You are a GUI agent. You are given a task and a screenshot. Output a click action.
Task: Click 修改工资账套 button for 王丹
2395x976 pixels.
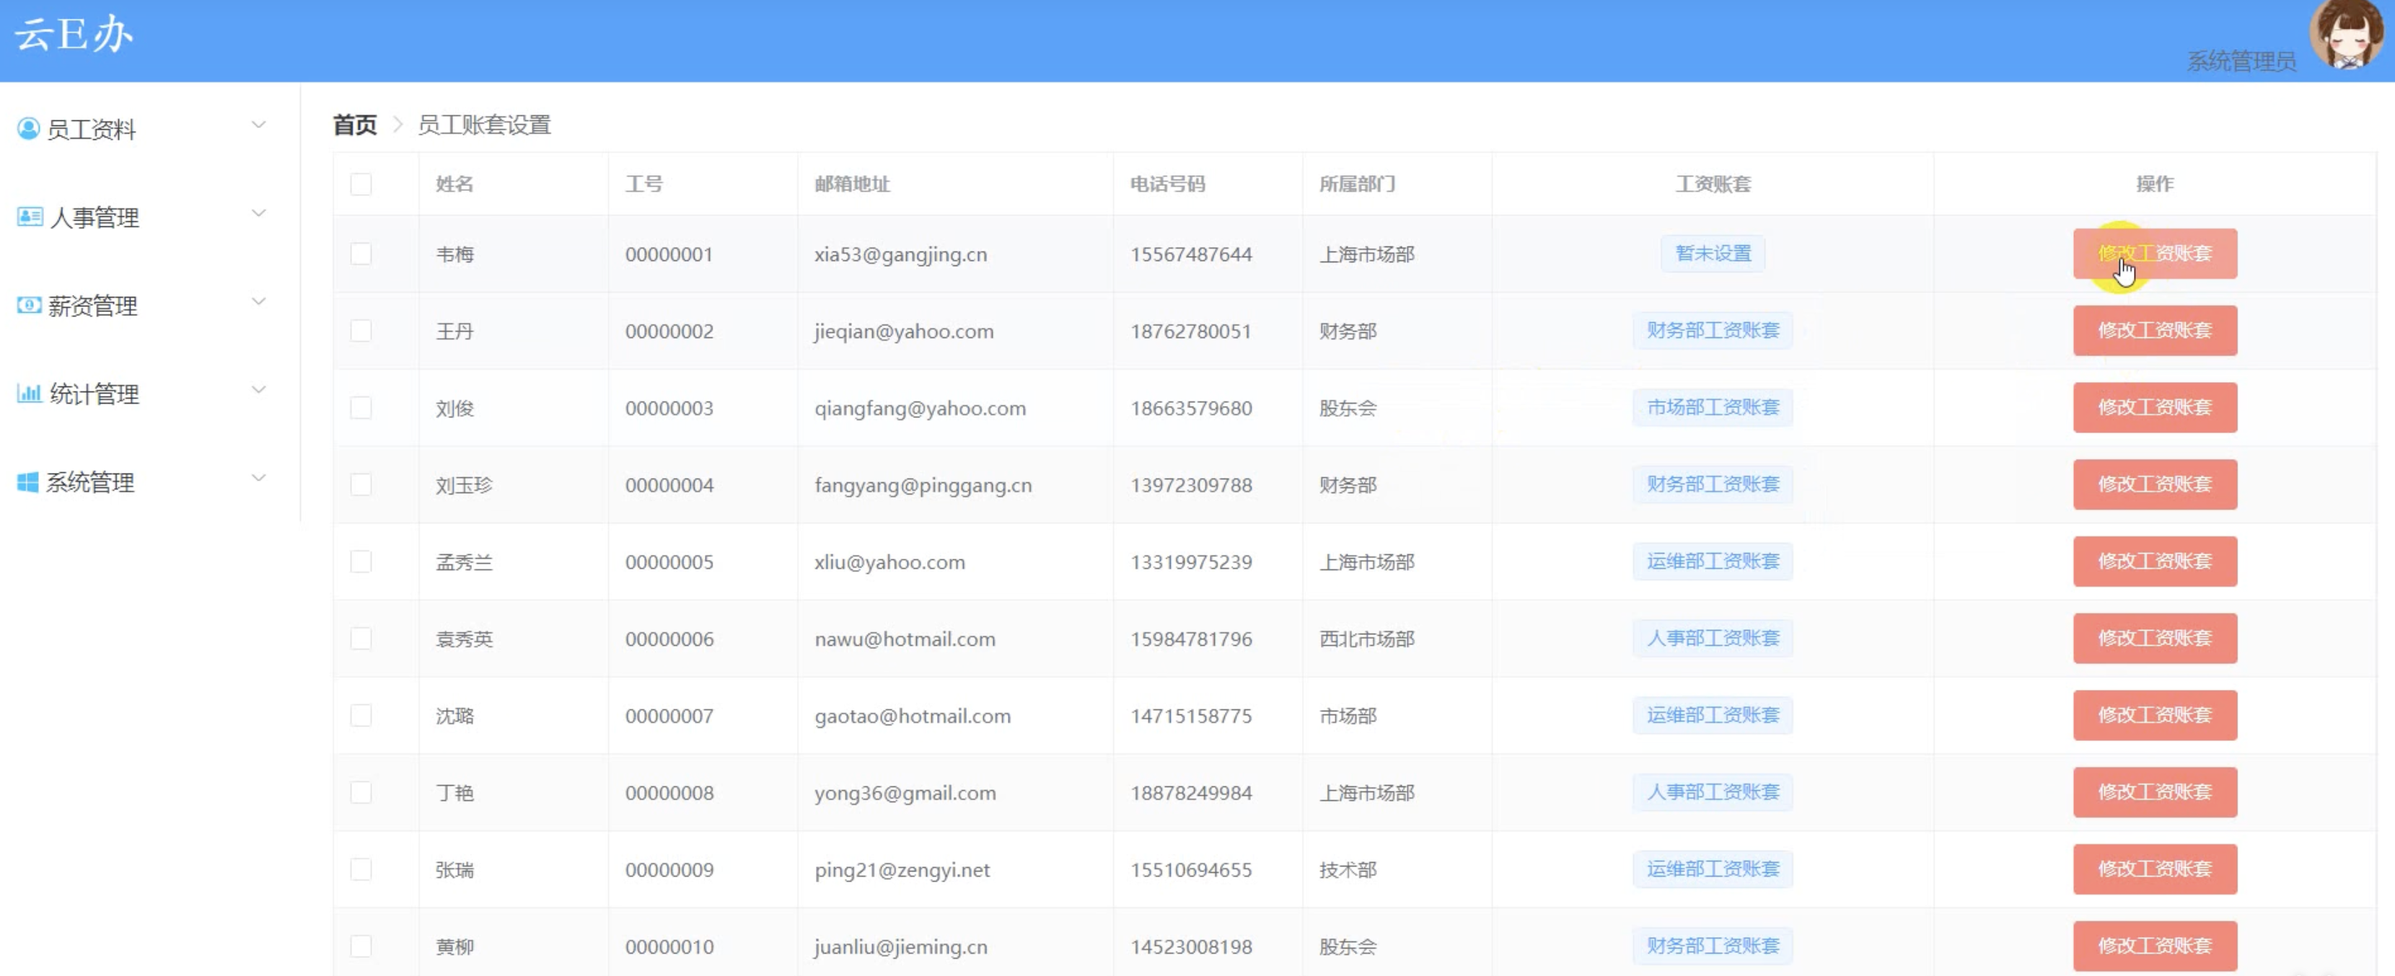click(x=2154, y=331)
